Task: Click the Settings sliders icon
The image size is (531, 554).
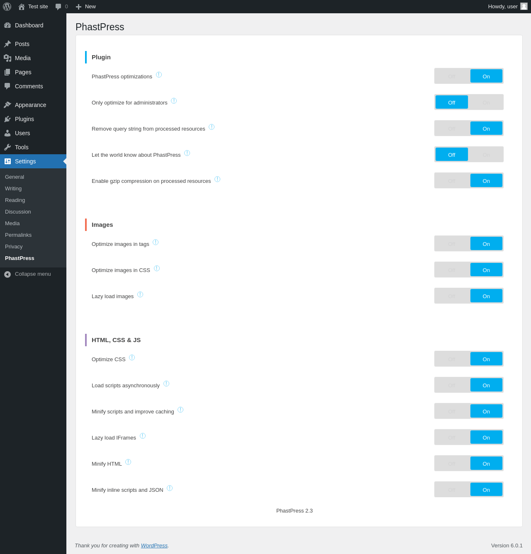Action: click(x=7, y=161)
